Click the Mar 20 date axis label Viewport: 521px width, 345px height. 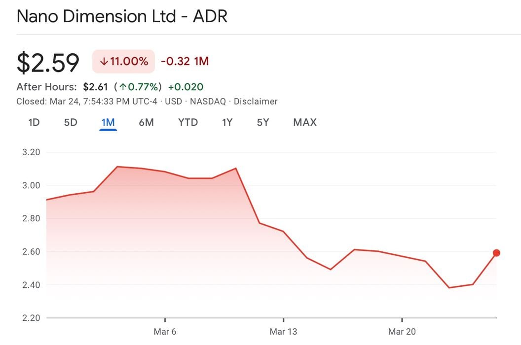402,332
